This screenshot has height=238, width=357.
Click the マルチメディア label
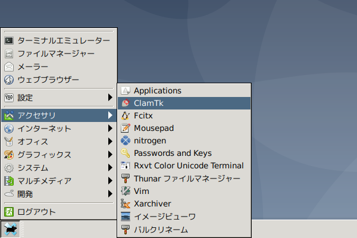(x=45, y=181)
